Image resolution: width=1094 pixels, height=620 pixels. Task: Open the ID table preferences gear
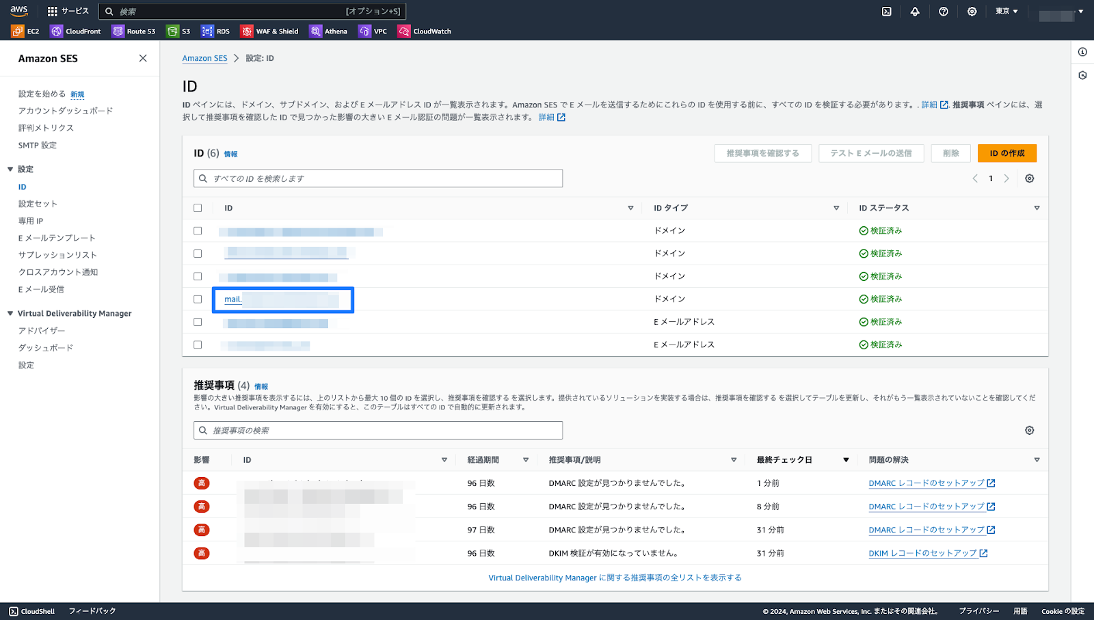tap(1030, 178)
